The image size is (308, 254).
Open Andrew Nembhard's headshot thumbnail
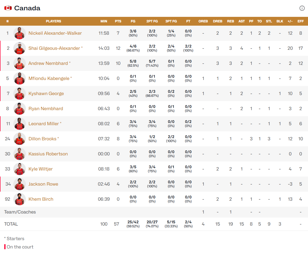pos(20,63)
